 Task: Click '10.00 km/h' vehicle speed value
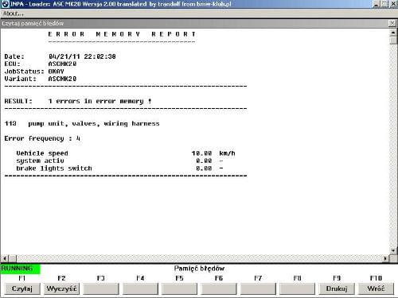click(213, 153)
